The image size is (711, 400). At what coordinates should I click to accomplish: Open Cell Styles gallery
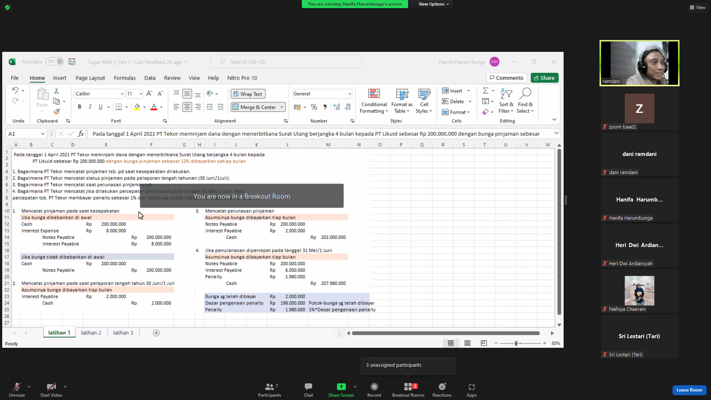tap(424, 101)
